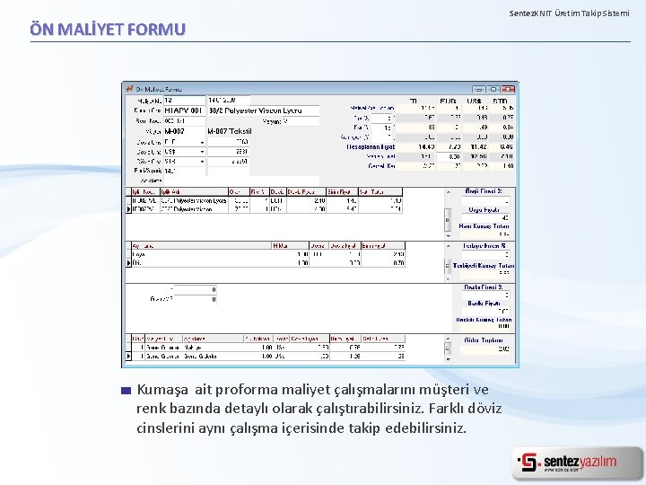This screenshot has height=485, width=646.
Task: Click the 'Terbiyeli Kumaş Tutarı' total value
Action: (x=484, y=273)
